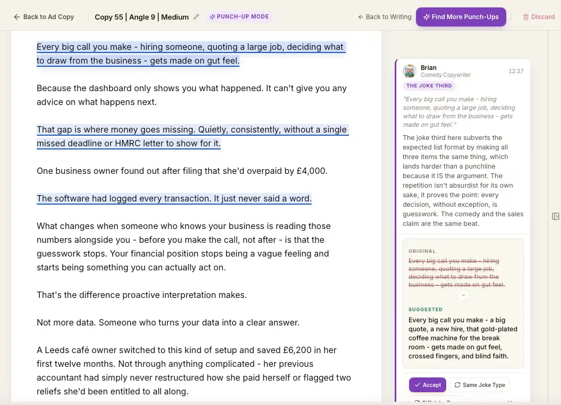The height and width of the screenshot is (405, 561).
Task: Click the left arrow beside Back to Writing
Action: 360,17
